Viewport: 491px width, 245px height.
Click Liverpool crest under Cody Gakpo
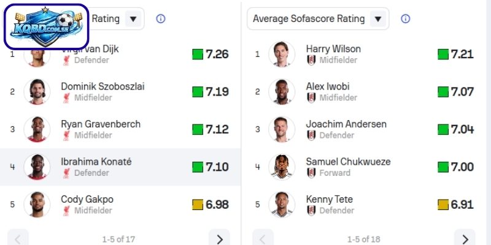(66, 211)
